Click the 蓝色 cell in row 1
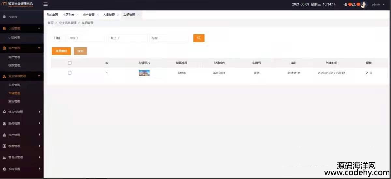This screenshot has width=391, height=179. point(256,73)
